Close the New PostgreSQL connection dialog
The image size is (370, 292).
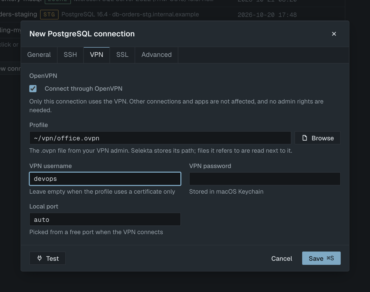click(334, 34)
